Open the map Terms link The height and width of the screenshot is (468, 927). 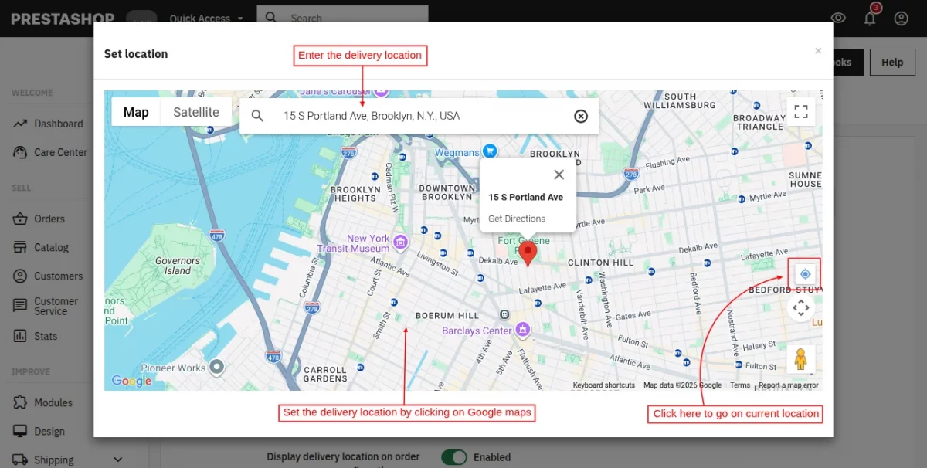740,385
